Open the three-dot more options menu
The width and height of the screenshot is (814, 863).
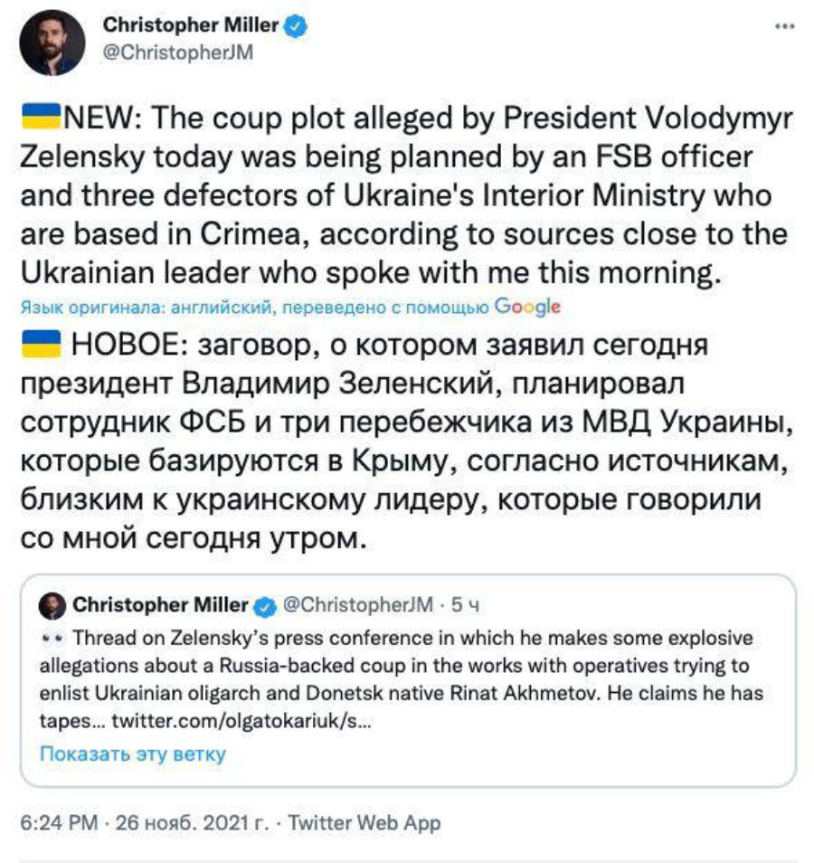(783, 27)
